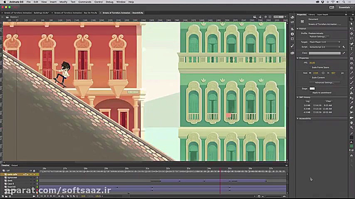
Task: Select the Text tool
Action: 351,49
